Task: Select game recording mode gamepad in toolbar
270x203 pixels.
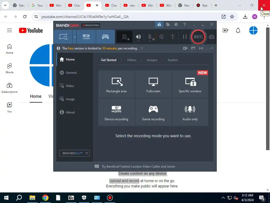Action: pyautogui.click(x=105, y=37)
